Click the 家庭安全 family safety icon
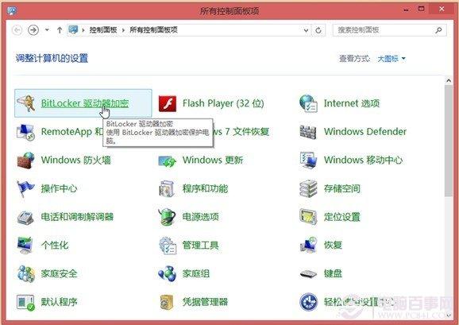This screenshot has height=325, width=459. pyautogui.click(x=25, y=274)
